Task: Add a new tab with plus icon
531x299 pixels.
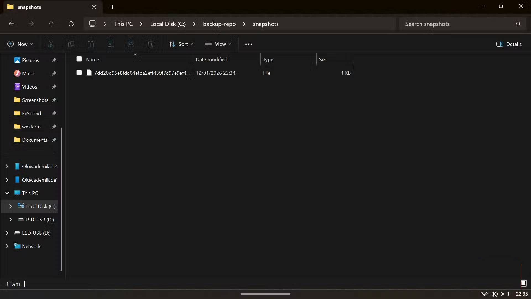Action: [112, 7]
